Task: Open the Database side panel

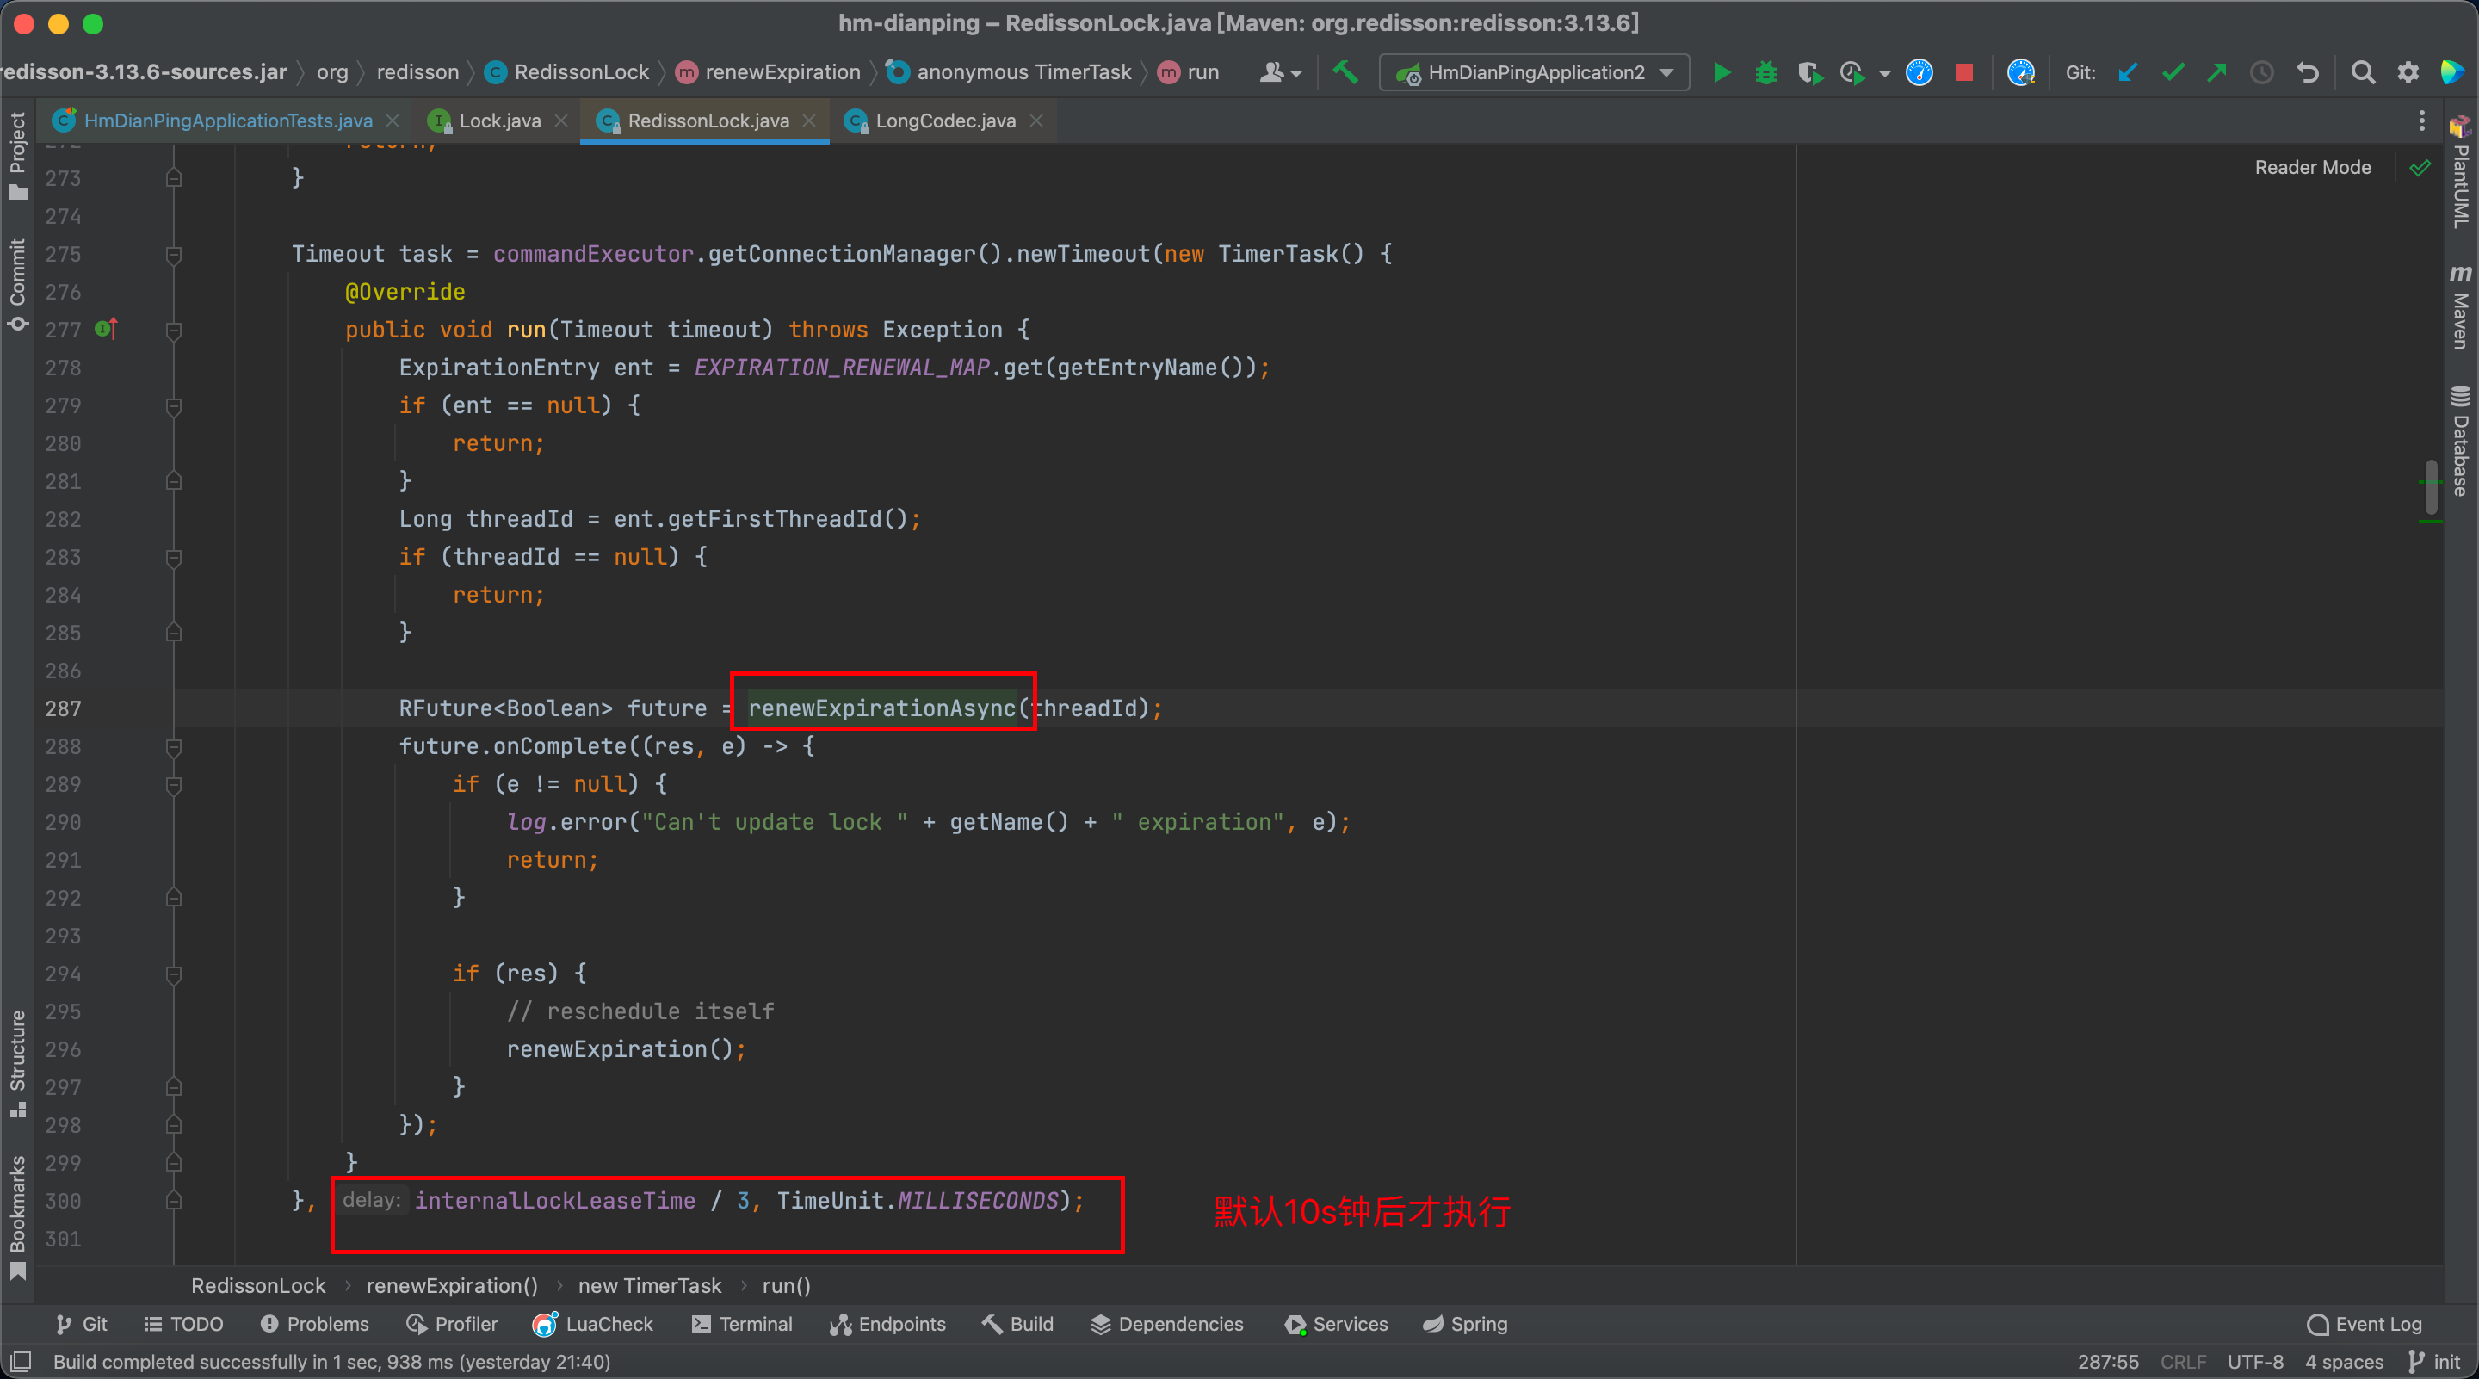Action: click(2461, 441)
